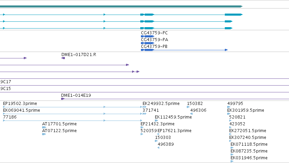Click the CG43759-PC blue CDS glyph
Screen dimensions: 289x163
coord(147,36)
